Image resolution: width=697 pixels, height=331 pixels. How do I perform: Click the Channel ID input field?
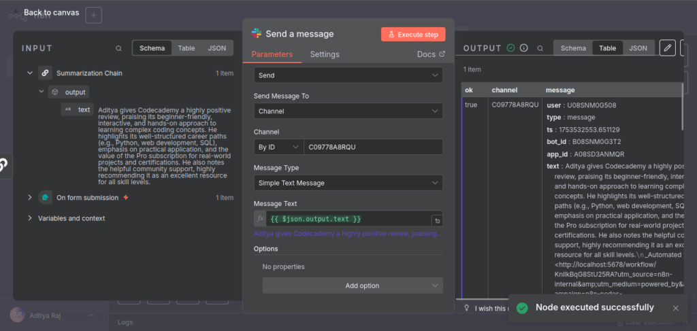[372, 147]
